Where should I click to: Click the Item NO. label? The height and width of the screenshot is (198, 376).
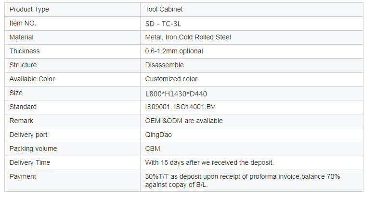[23, 23]
